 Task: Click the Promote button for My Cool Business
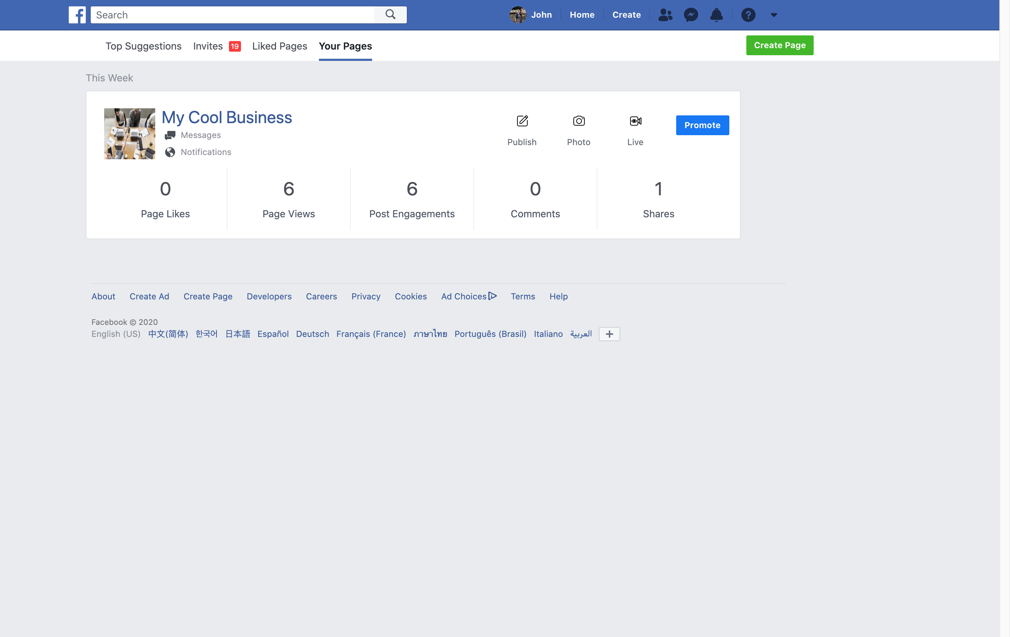tap(701, 125)
